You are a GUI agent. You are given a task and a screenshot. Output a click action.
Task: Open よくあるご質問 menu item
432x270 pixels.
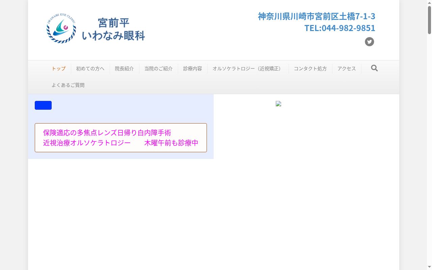68,85
